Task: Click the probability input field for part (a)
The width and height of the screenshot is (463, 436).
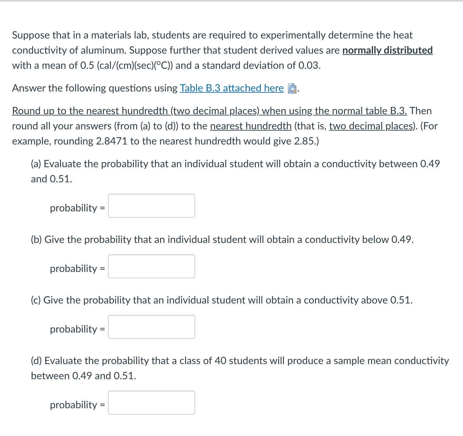Action: tap(151, 206)
